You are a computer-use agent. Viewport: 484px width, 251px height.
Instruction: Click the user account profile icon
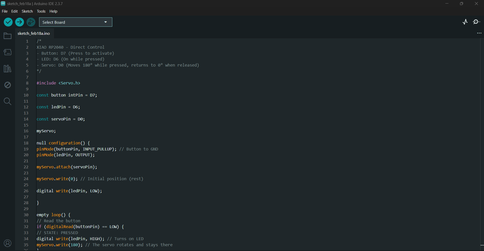pos(8,243)
